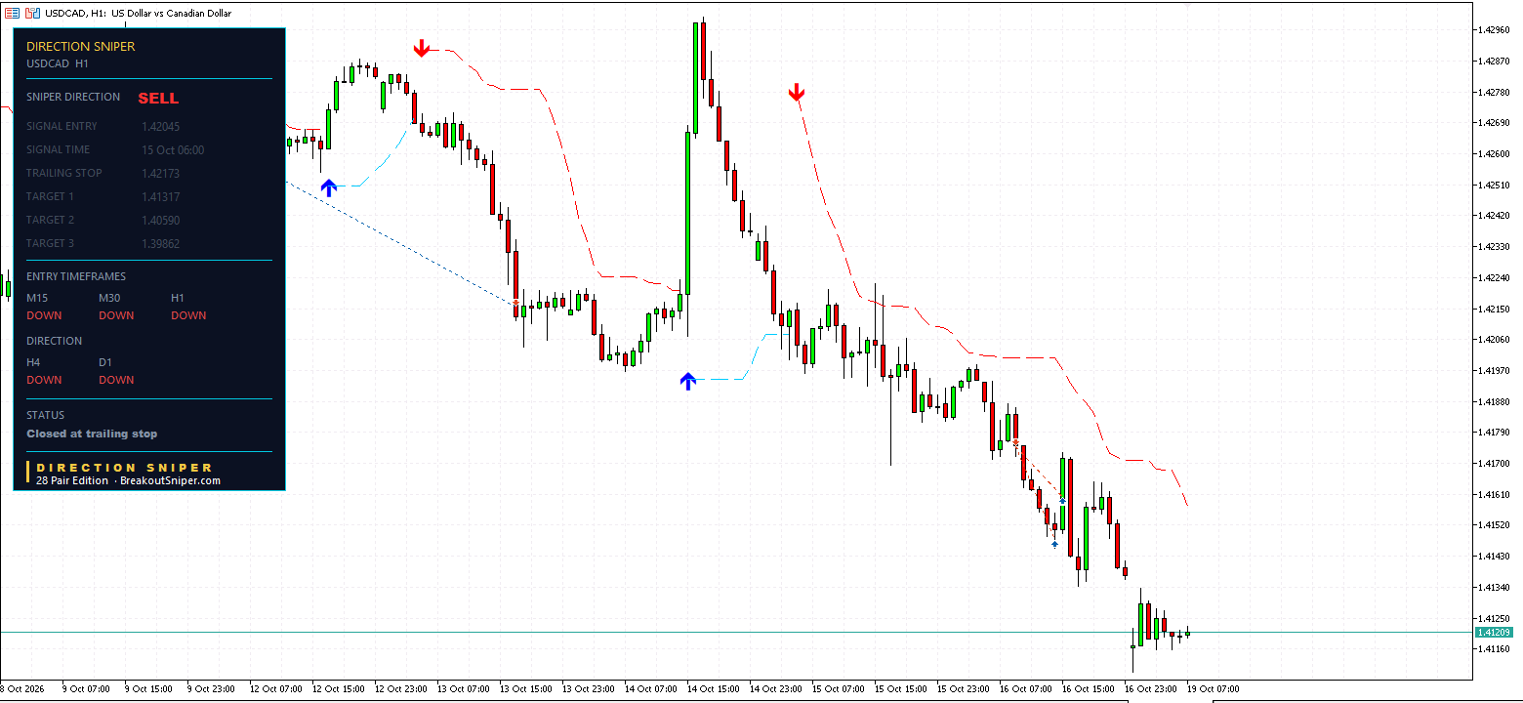Select the signal entry value 1.42045

point(161,127)
